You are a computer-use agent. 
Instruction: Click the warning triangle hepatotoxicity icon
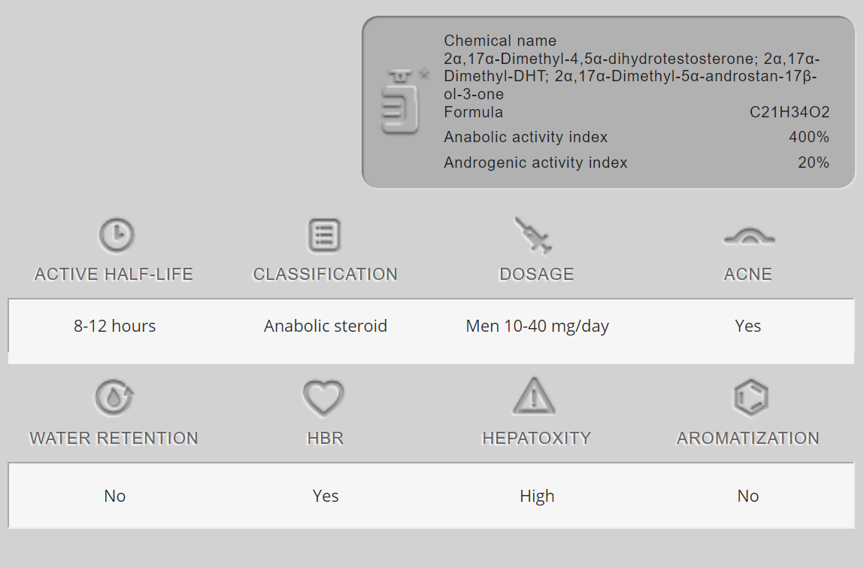534,396
